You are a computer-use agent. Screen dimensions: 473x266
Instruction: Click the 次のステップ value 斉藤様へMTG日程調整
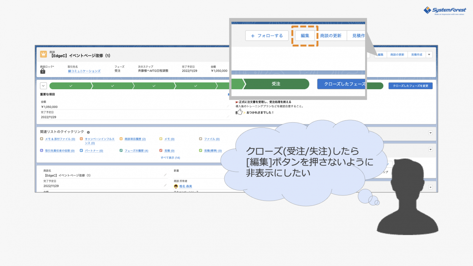pyautogui.click(x=153, y=71)
